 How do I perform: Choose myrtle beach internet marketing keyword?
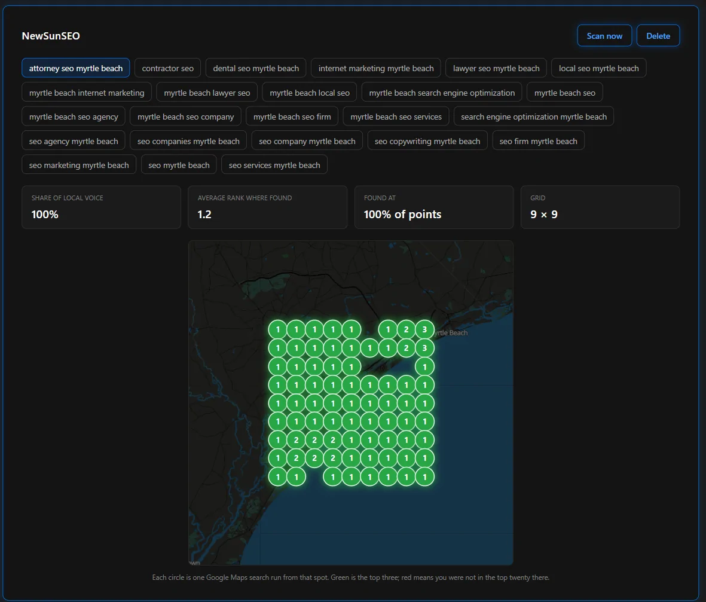pos(87,92)
